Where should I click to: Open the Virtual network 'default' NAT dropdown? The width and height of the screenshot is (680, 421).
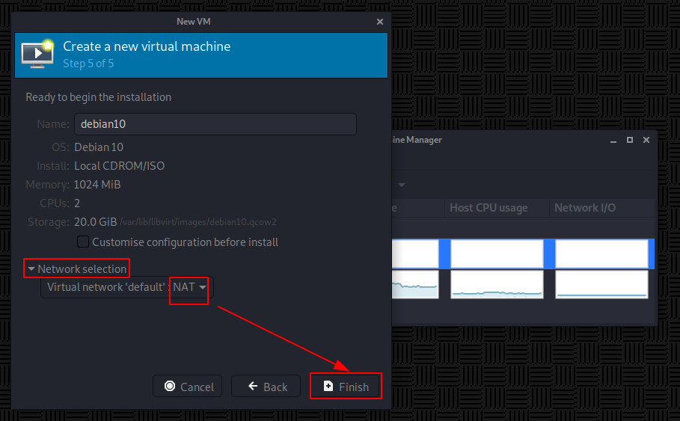point(126,287)
